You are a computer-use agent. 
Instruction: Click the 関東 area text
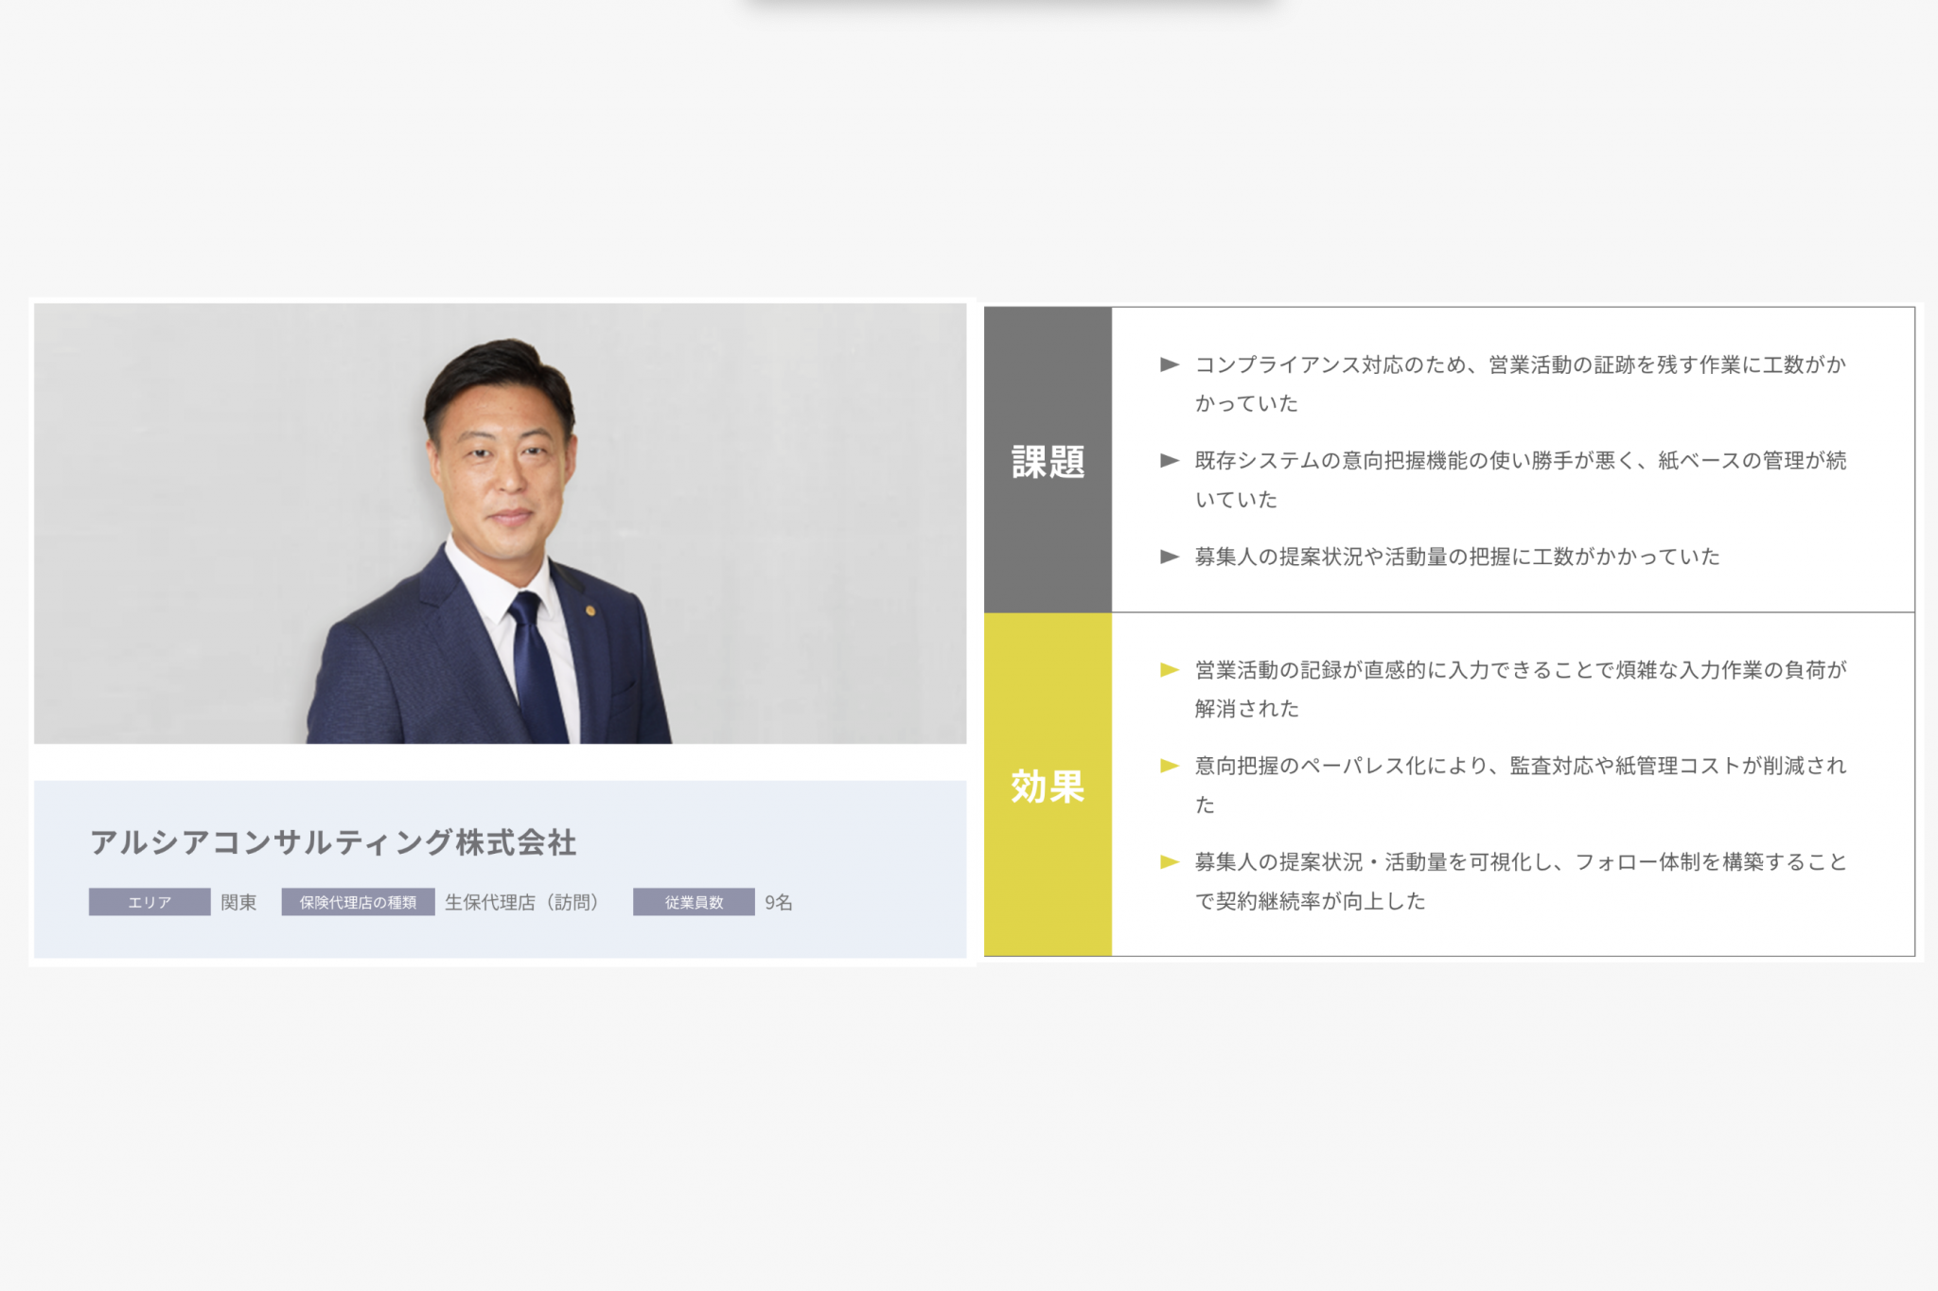239,902
